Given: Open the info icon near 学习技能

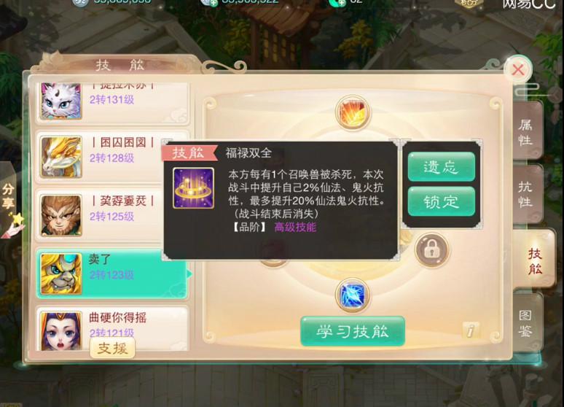Looking at the screenshot, I should point(470,330).
